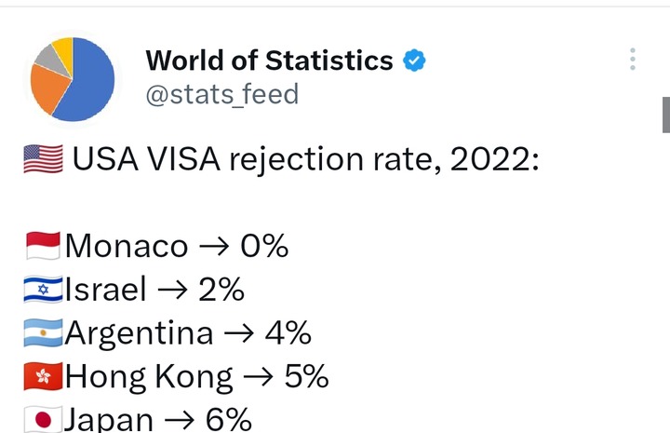670x433 pixels.
Task: Click the Monaco flag emoji
Action: click(43, 246)
